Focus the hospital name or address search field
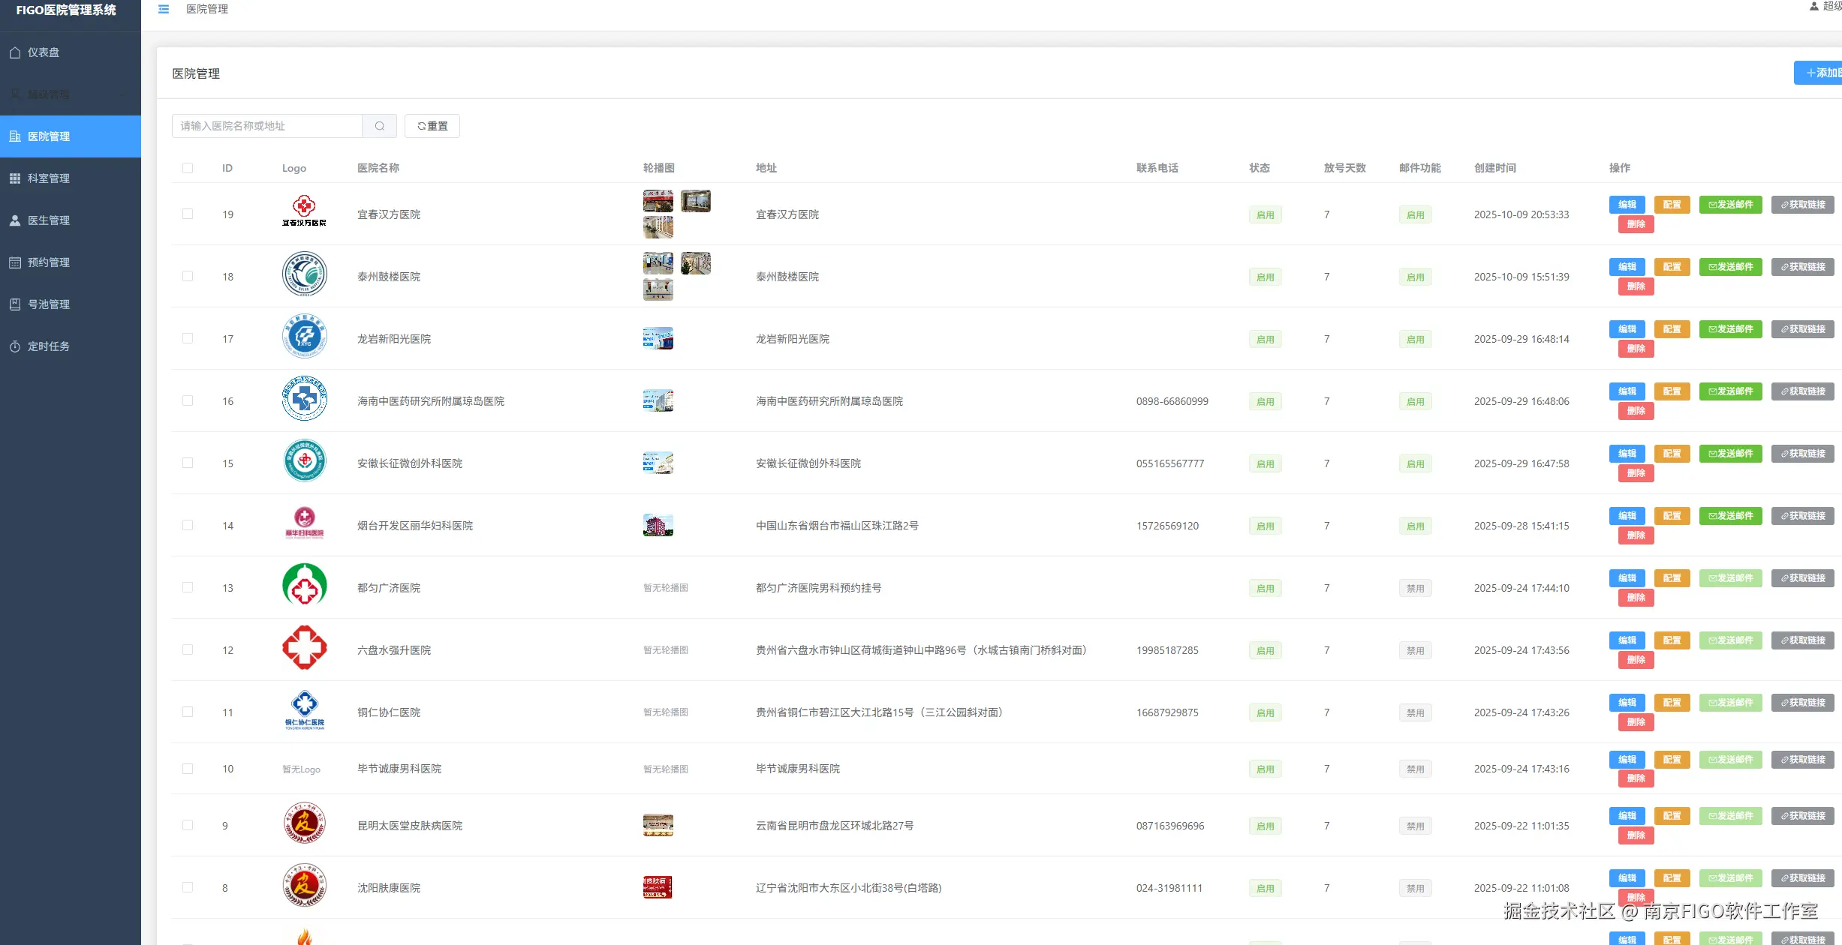Image resolution: width=1842 pixels, height=945 pixels. (267, 126)
